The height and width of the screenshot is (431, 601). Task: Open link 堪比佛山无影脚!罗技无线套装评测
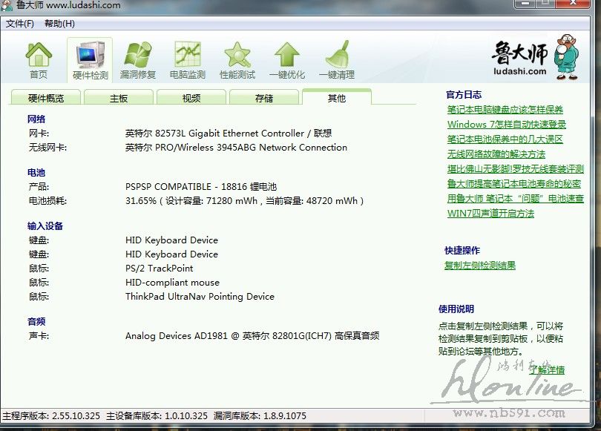515,169
